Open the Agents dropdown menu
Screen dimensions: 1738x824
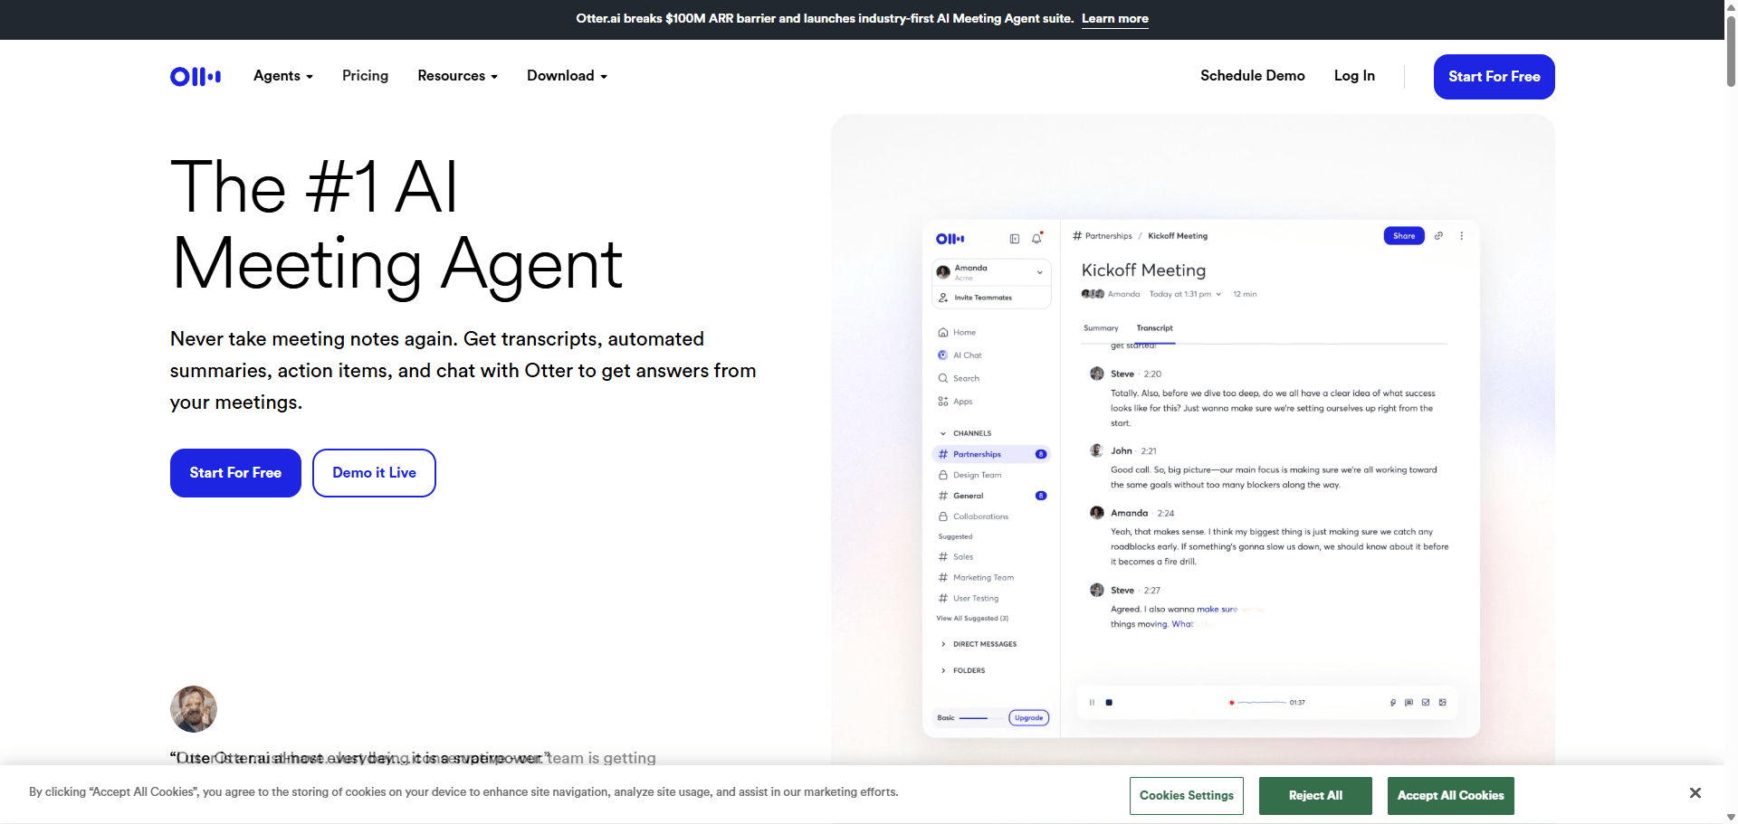click(283, 76)
